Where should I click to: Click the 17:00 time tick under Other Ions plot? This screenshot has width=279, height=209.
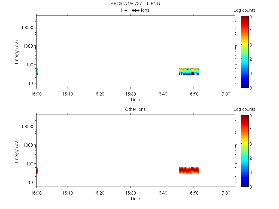tap(225, 193)
